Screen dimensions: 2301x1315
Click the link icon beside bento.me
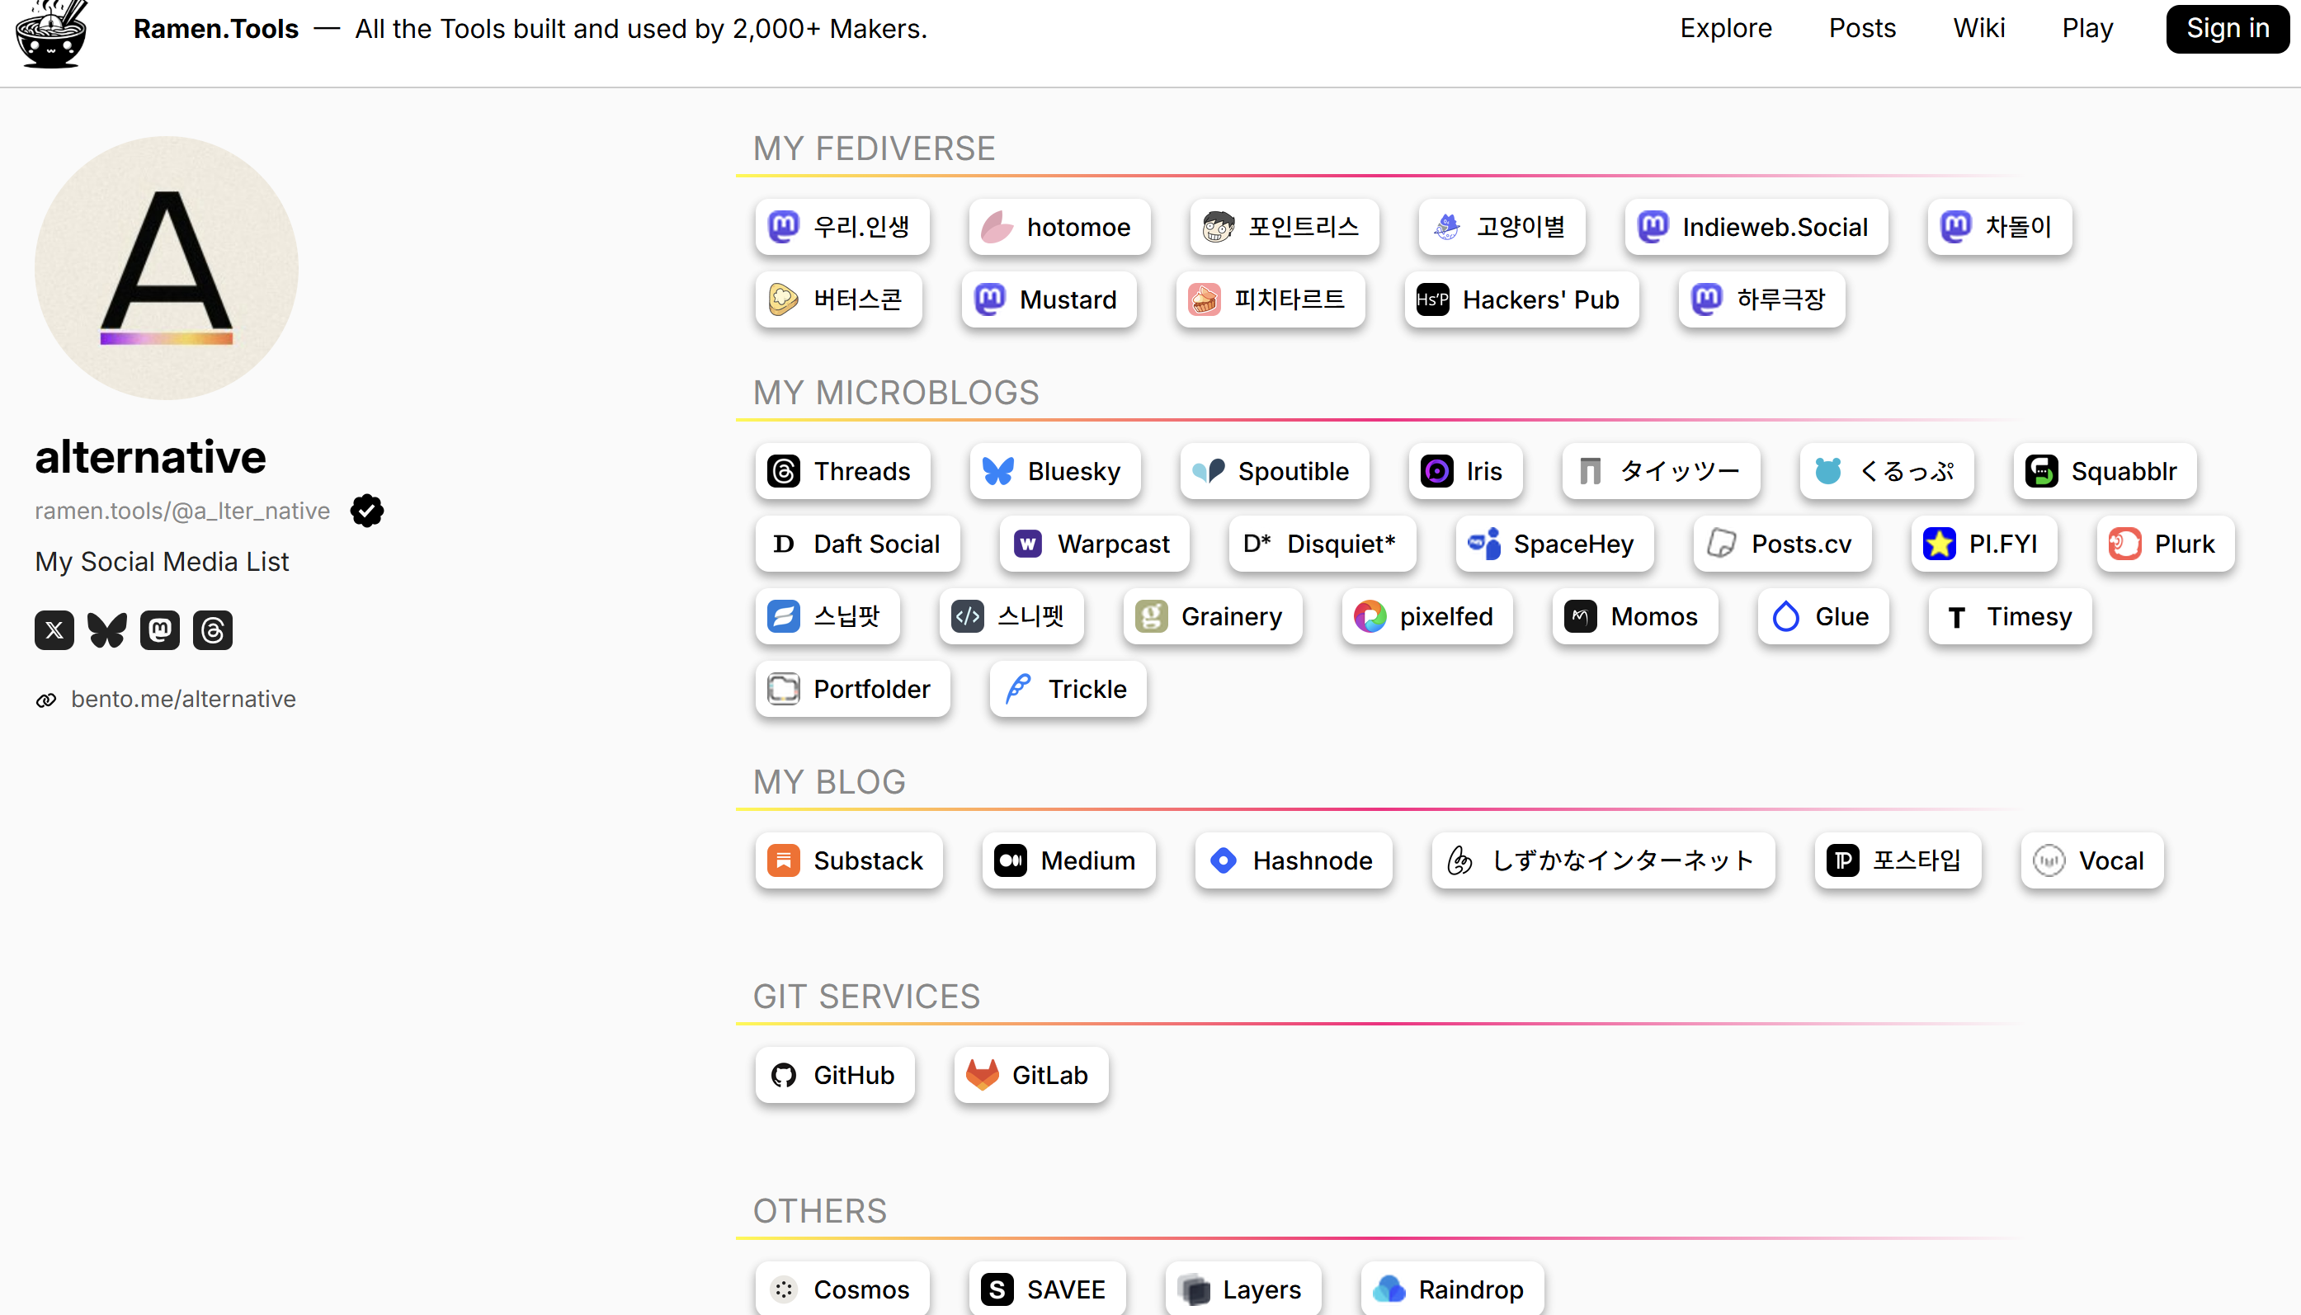(x=46, y=700)
